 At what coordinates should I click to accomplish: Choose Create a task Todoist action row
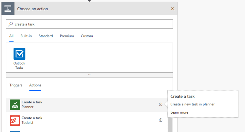(x=87, y=121)
